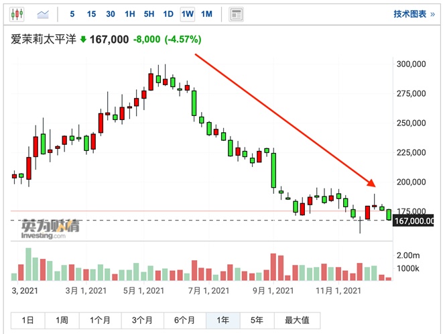The image size is (443, 334).
Task: Switch to 5H interval
Action: click(149, 13)
